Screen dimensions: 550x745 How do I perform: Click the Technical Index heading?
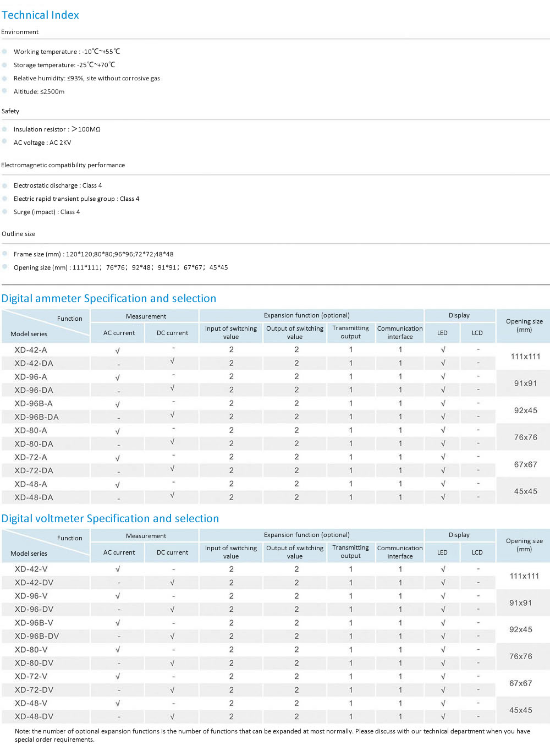[40, 15]
